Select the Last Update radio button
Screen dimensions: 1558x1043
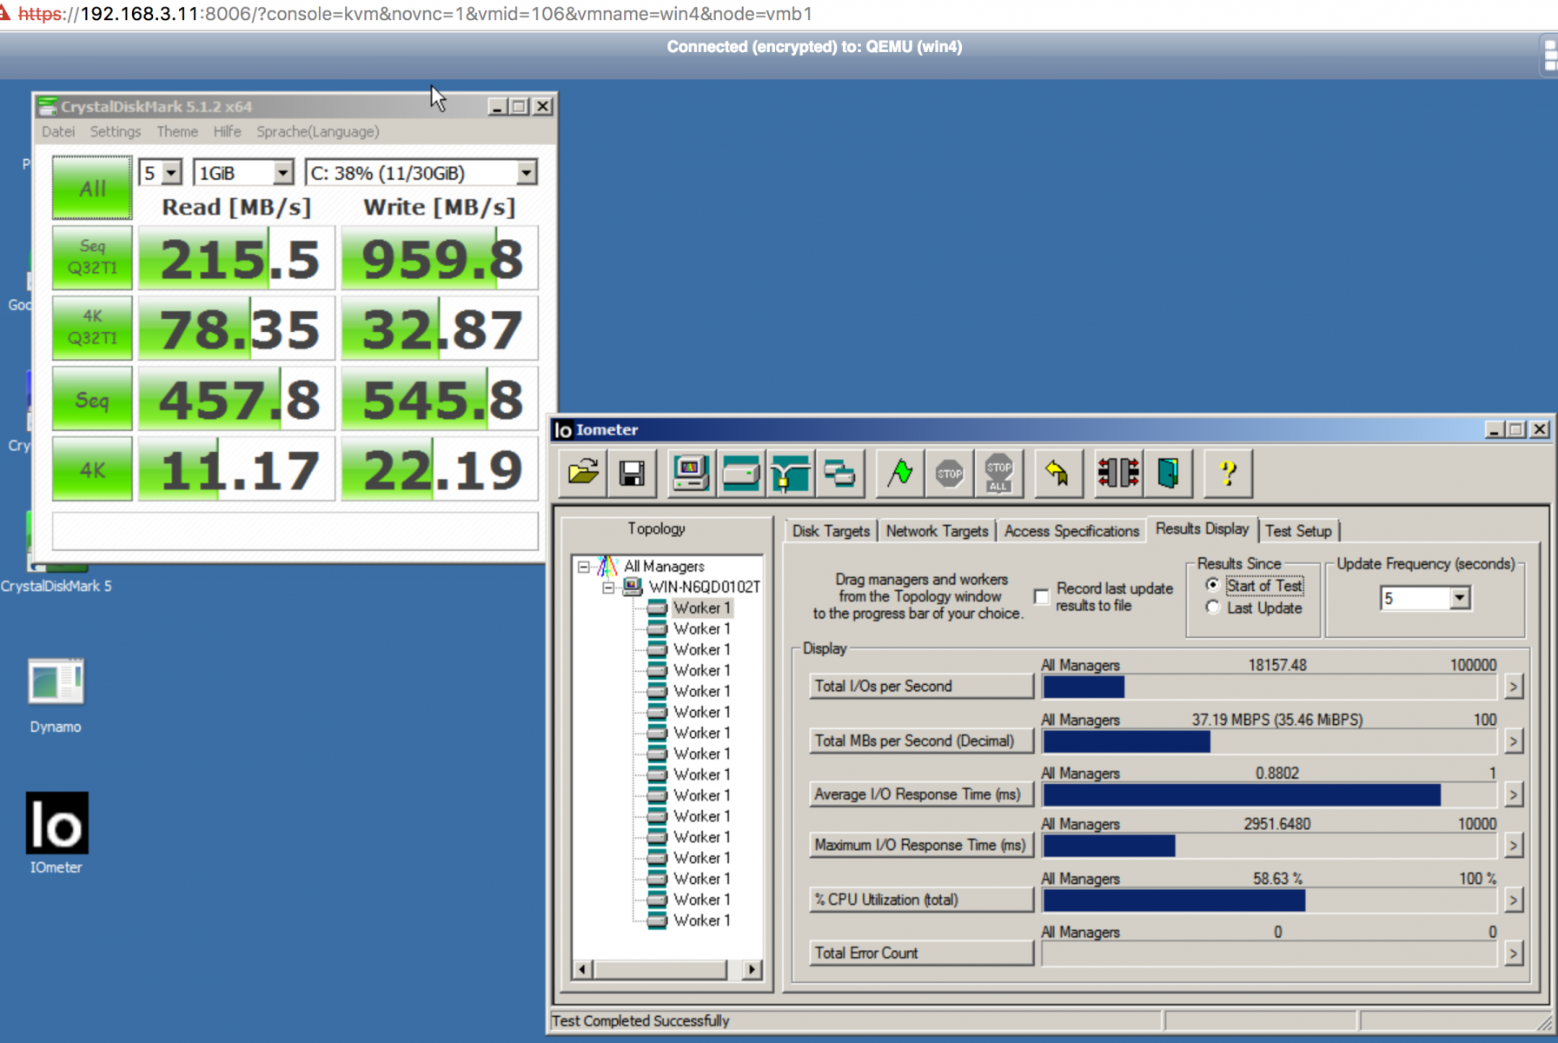coord(1213,608)
